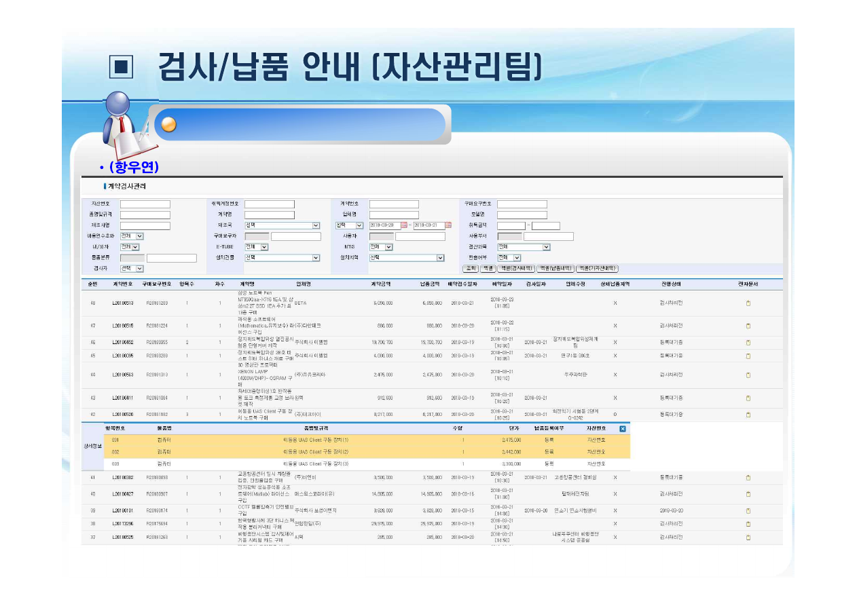Screen dimensions: 857x606
Task: Open the 설치지역 dropdown
Action: (440, 258)
